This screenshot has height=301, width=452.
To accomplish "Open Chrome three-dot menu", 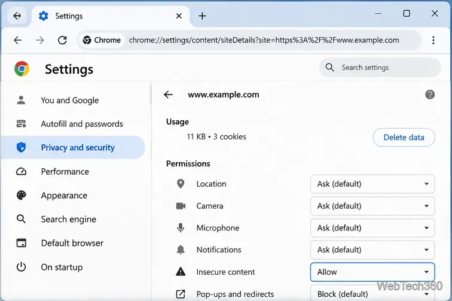I will click(433, 40).
